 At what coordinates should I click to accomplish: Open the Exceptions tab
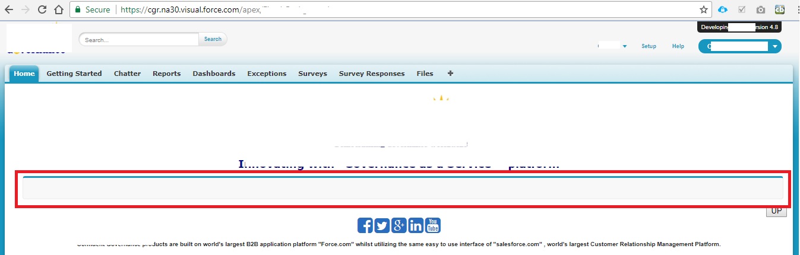coord(267,74)
